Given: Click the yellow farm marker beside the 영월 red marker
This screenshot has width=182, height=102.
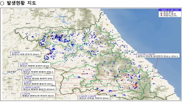Looking at the screenshot, I should tap(96, 90).
